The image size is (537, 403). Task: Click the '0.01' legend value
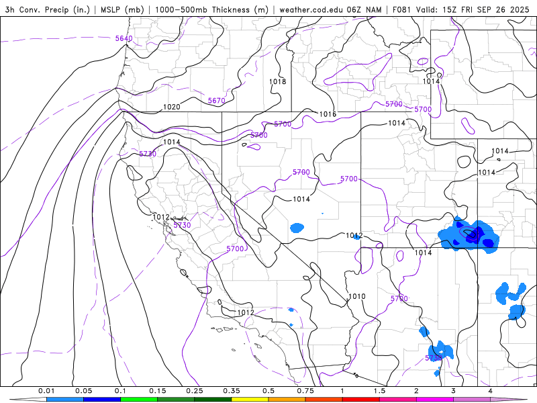click(x=46, y=391)
